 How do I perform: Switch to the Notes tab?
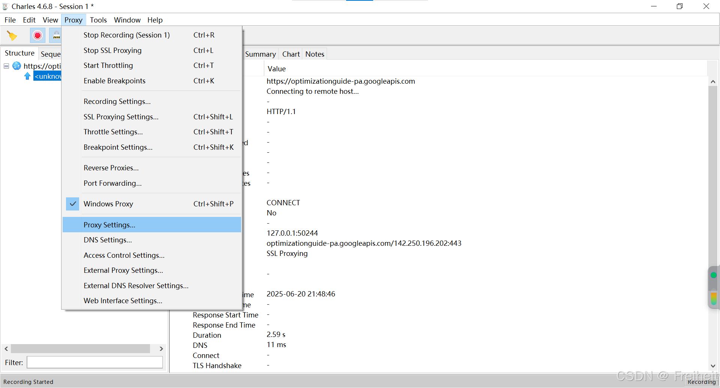pos(315,54)
